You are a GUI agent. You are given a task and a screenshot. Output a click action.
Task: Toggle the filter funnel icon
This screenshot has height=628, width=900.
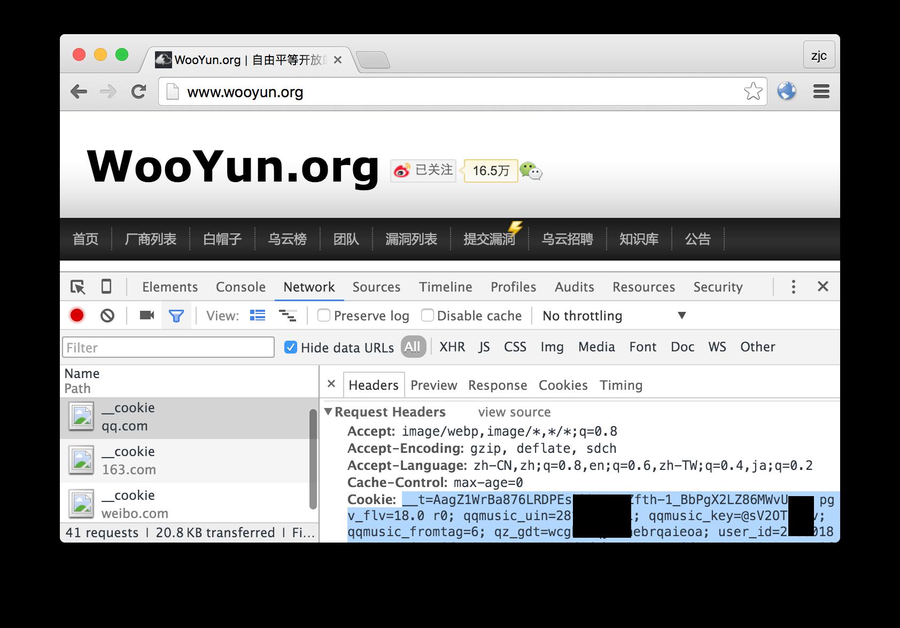pos(176,316)
